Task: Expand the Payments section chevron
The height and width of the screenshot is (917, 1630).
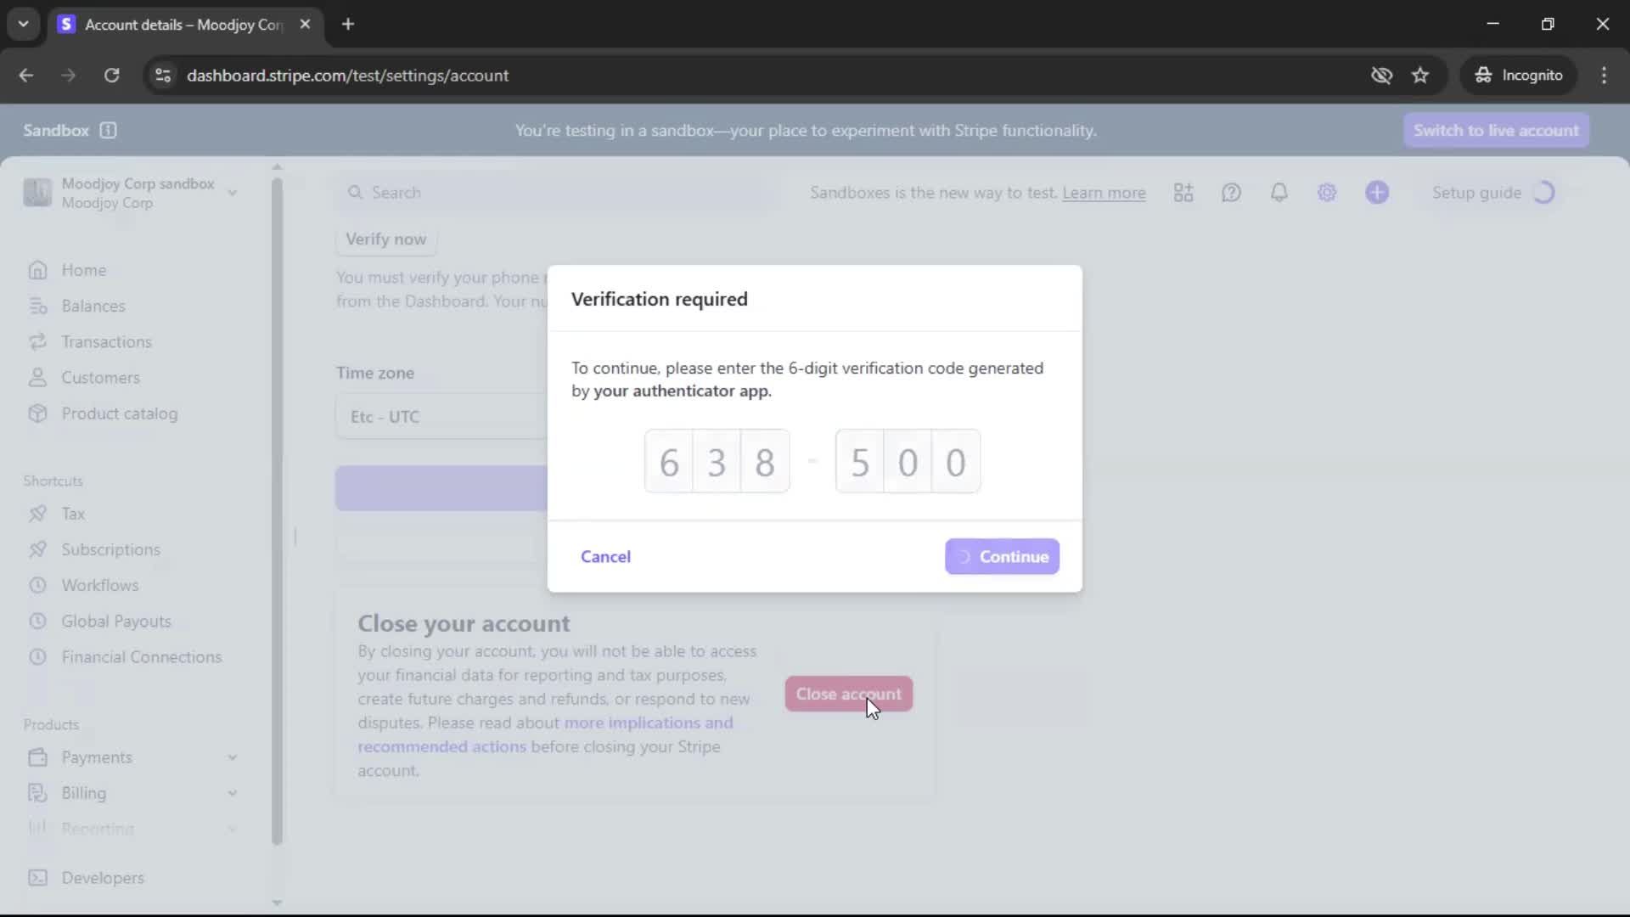Action: [232, 757]
